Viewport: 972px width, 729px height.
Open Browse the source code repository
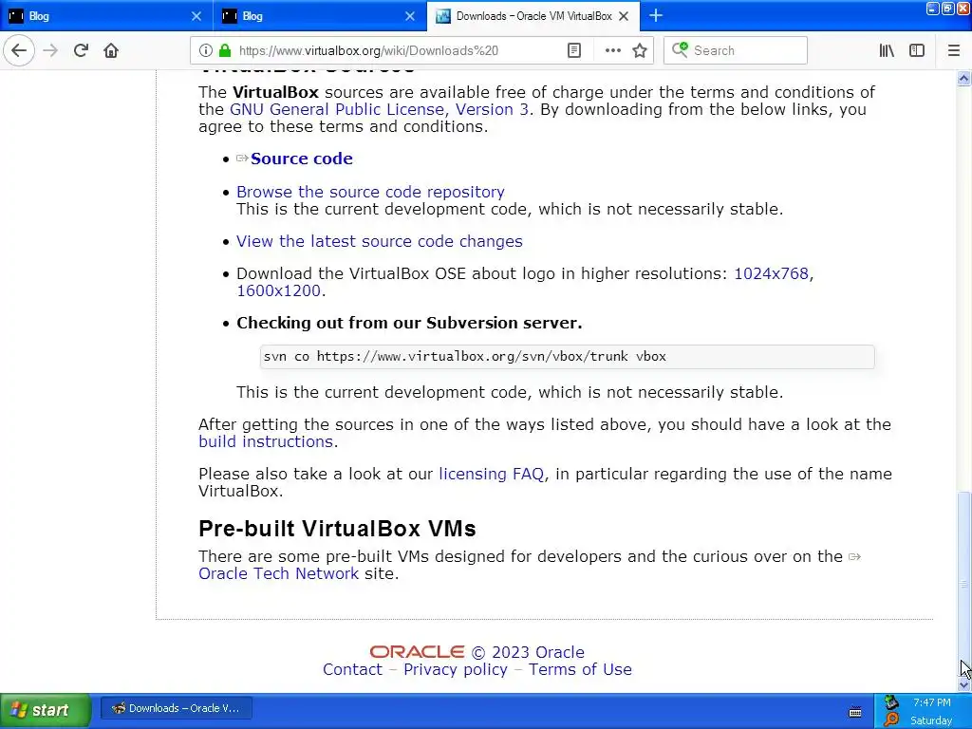[x=371, y=192]
